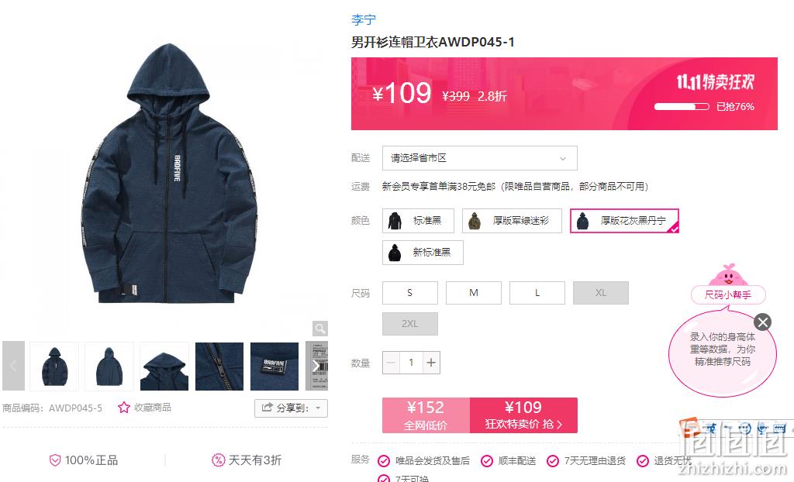794x482 pixels.
Task: Choose size M
Action: pyautogui.click(x=474, y=293)
